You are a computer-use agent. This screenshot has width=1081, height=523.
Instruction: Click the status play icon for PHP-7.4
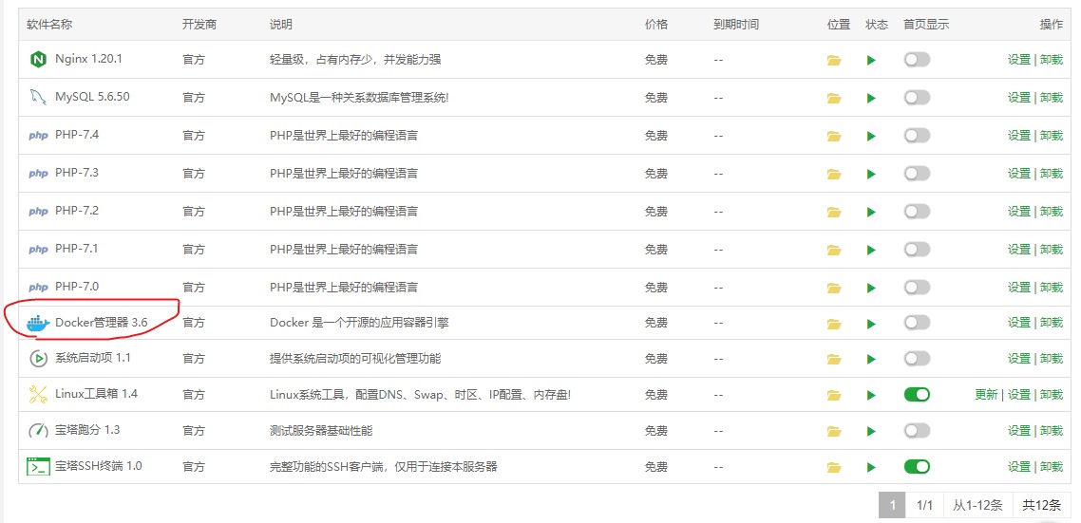pyautogui.click(x=871, y=136)
